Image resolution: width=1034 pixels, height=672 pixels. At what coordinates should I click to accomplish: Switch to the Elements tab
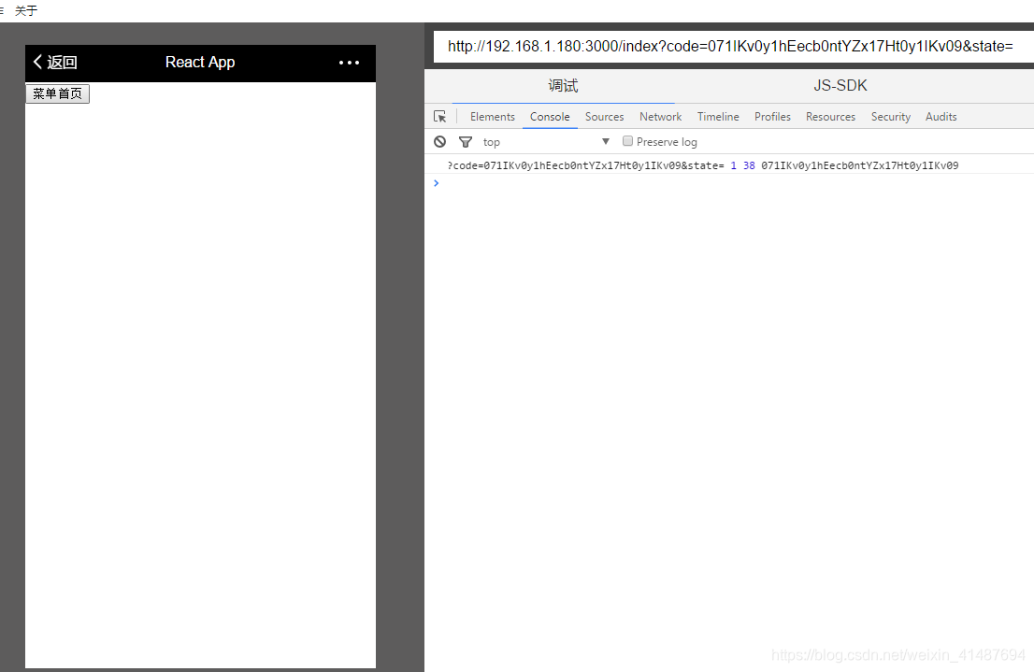click(492, 117)
